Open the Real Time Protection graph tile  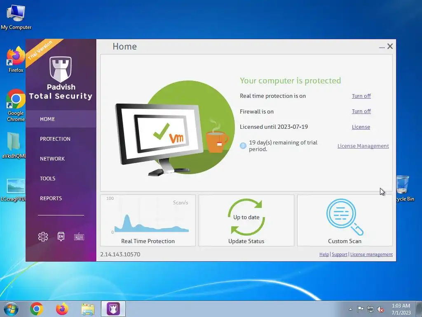(148, 220)
